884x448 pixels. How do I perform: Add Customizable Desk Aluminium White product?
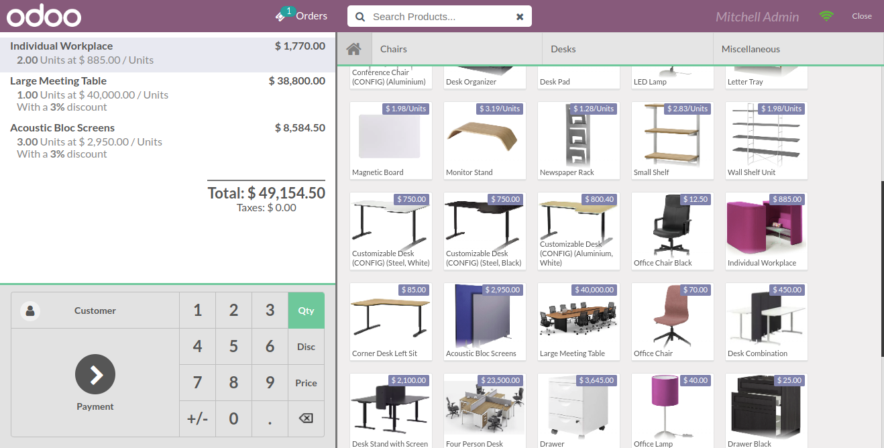pyautogui.click(x=579, y=231)
